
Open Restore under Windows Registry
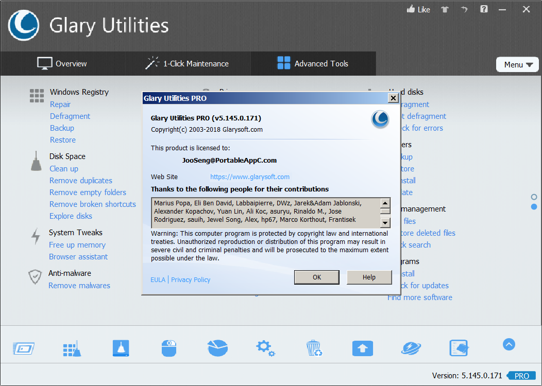(63, 140)
